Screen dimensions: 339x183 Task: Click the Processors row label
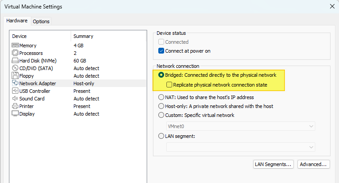pos(31,53)
